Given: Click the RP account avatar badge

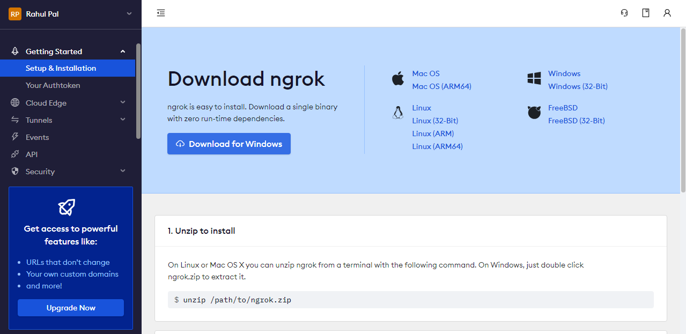Looking at the screenshot, I should [15, 14].
